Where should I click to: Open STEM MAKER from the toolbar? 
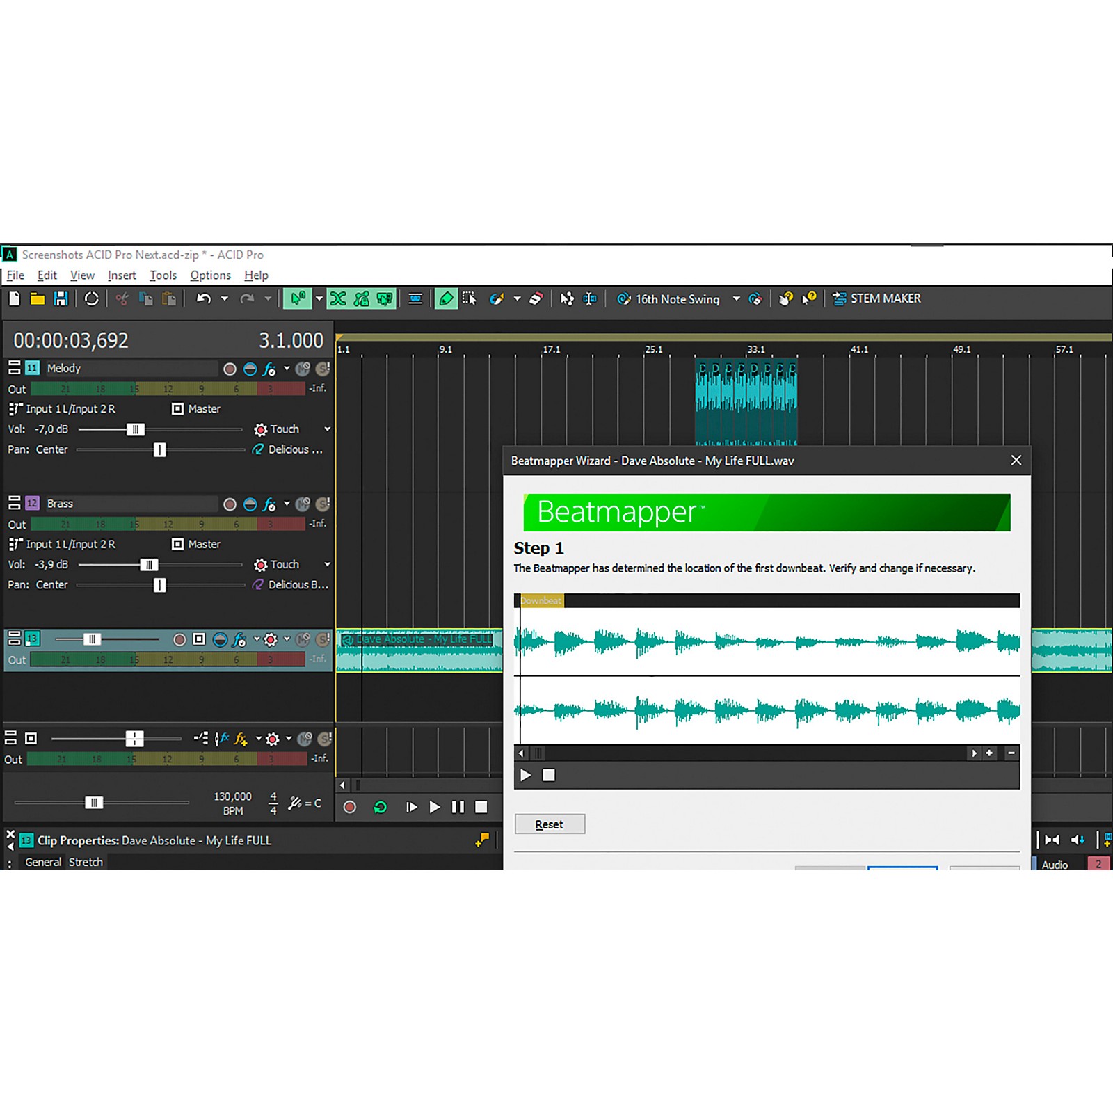click(x=876, y=298)
